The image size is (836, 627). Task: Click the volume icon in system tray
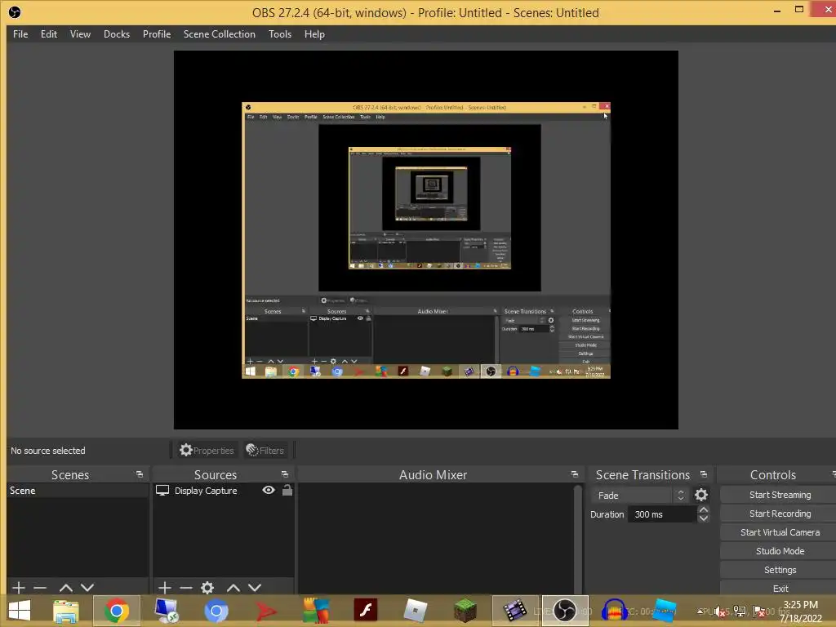[720, 611]
